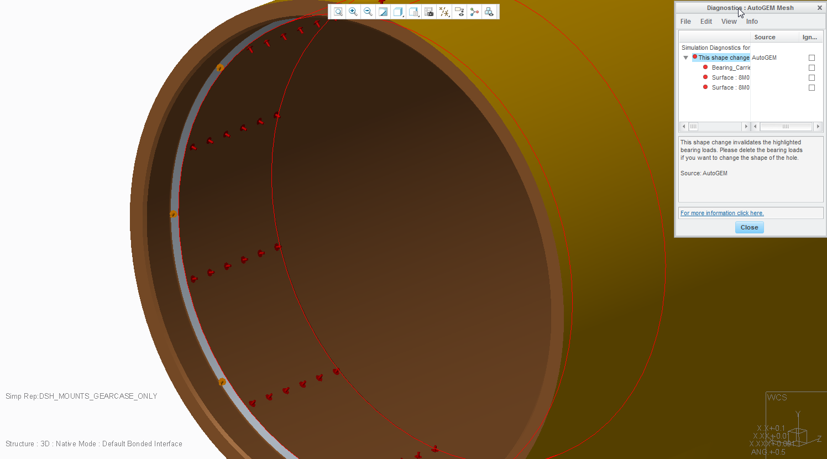Click the Close button in Diagnostics
This screenshot has width=827, height=459.
pos(749,227)
